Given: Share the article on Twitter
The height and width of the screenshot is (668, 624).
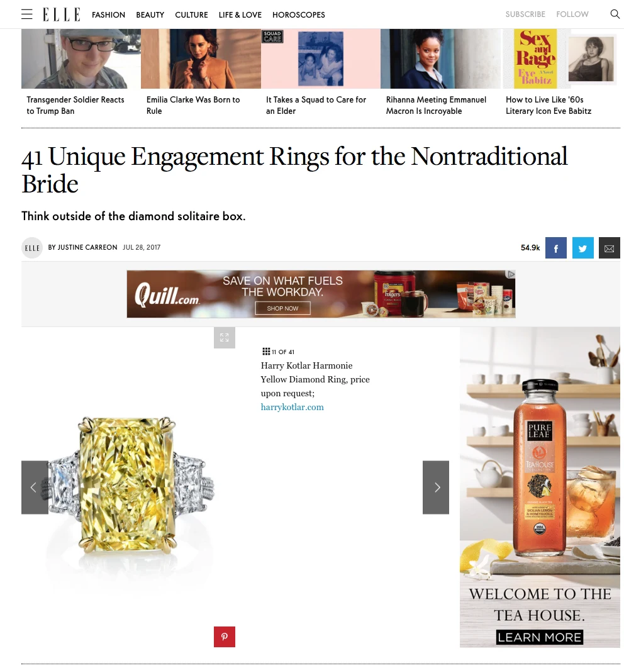Looking at the screenshot, I should [x=582, y=248].
